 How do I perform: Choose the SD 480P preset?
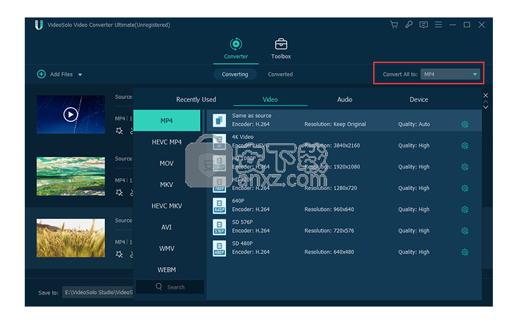344,248
